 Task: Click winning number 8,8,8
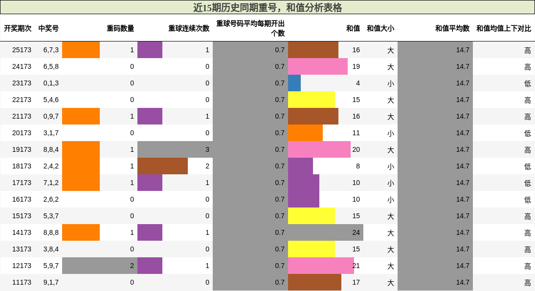(51, 232)
